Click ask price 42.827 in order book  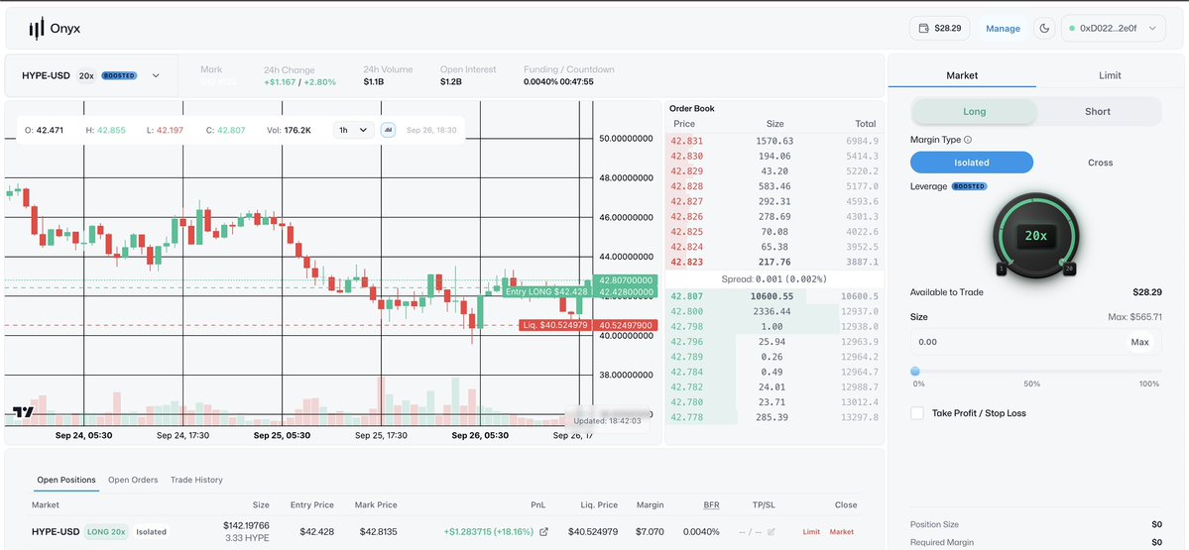click(686, 201)
